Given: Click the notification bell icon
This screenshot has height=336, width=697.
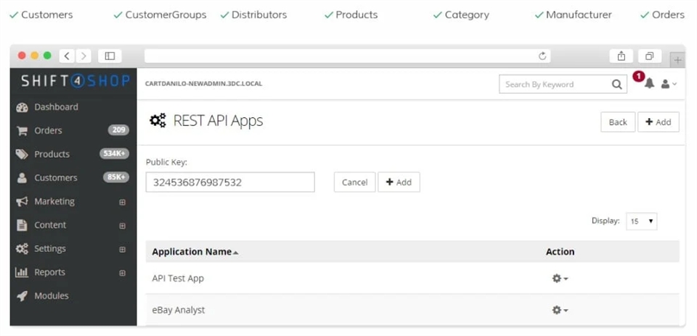Looking at the screenshot, I should point(649,84).
